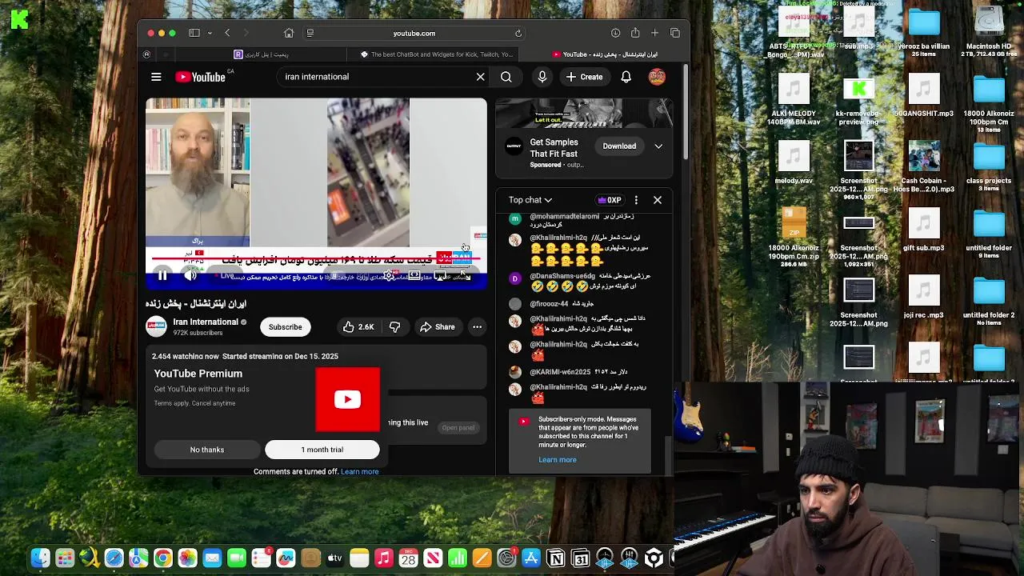Open the account avatar menu

[657, 77]
